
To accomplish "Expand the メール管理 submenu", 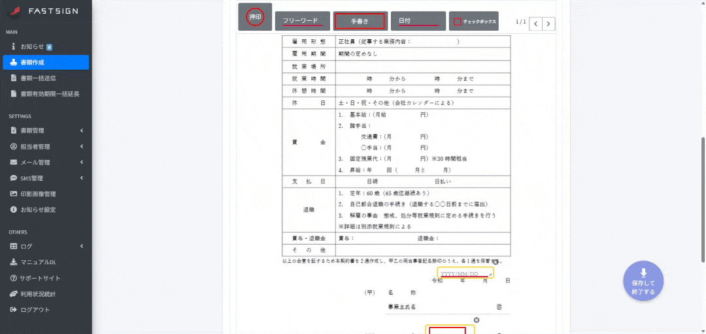I will (x=46, y=162).
